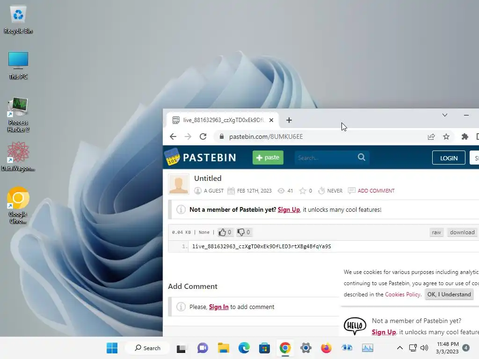Click the A GUEST author label
The image size is (479, 359).
tap(214, 191)
